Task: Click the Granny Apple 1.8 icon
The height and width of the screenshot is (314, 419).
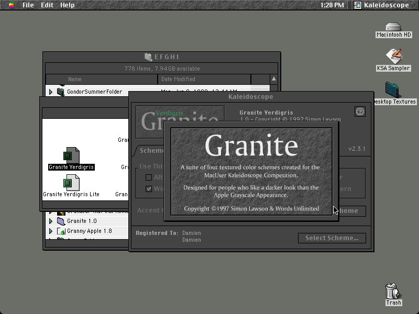Action: [x=61, y=231]
